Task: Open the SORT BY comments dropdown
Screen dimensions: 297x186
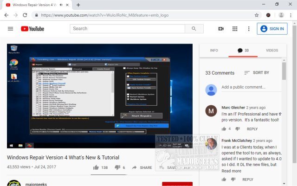Action: tap(257, 73)
